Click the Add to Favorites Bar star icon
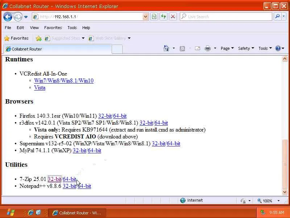 (x=39, y=39)
